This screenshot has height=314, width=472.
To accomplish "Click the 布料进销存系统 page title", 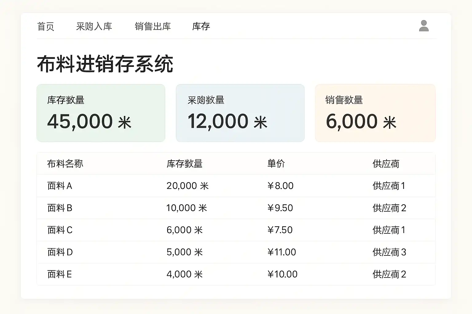I will [105, 64].
